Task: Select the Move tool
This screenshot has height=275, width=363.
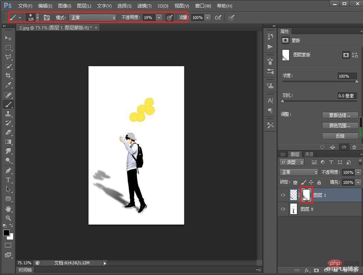Action: (8, 38)
